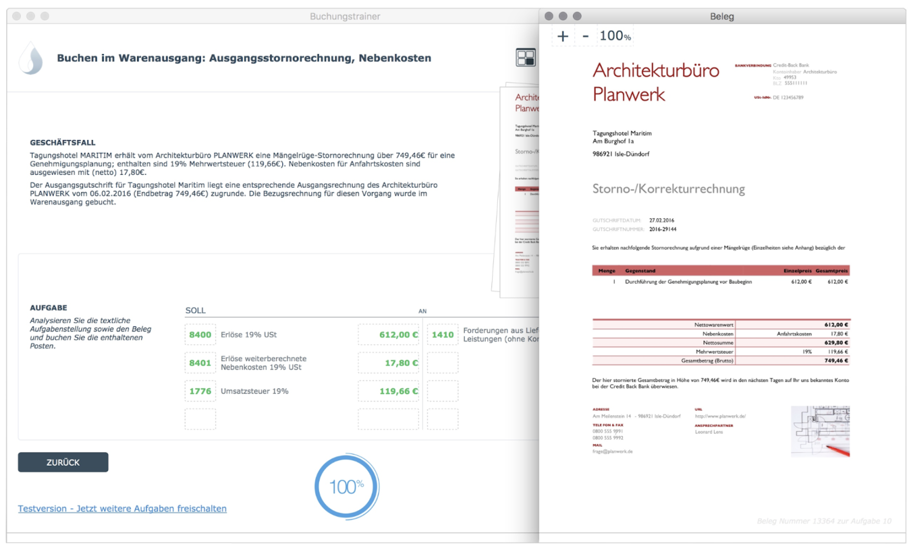915x548 pixels.
Task: Zoom in the Beleg with the plus icon
Action: 563,36
